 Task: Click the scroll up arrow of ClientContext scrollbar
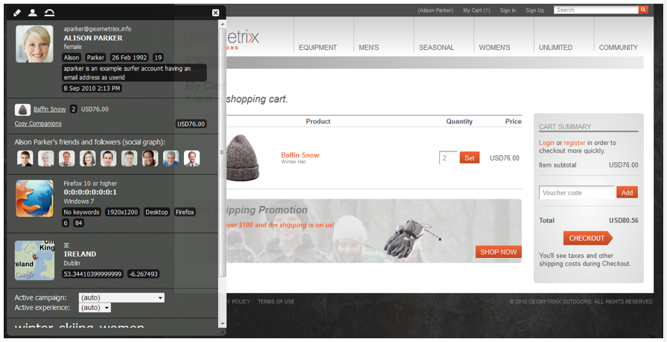[222, 25]
